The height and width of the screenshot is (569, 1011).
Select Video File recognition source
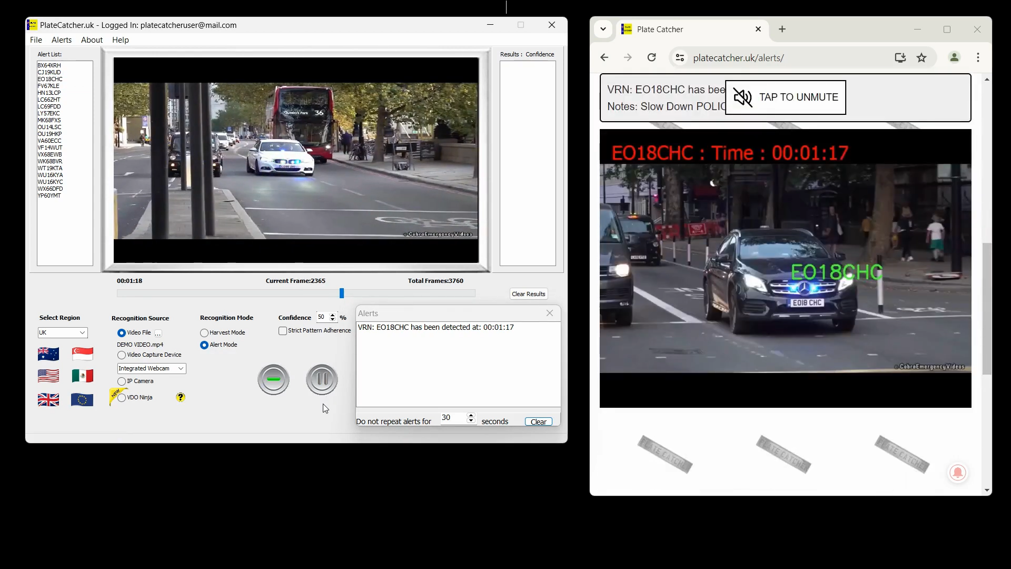click(x=122, y=333)
